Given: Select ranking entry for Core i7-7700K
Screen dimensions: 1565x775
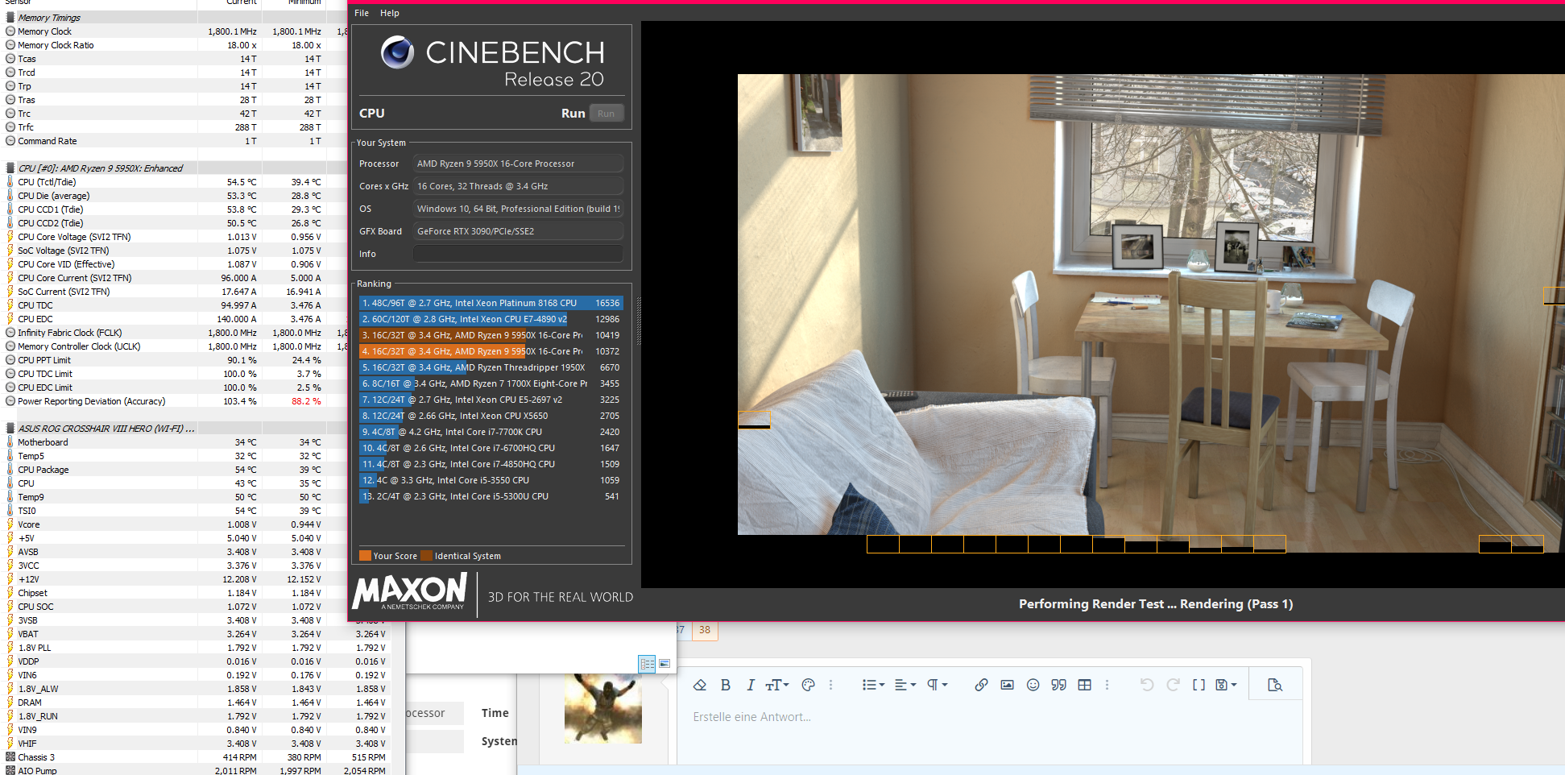Looking at the screenshot, I should (491, 432).
